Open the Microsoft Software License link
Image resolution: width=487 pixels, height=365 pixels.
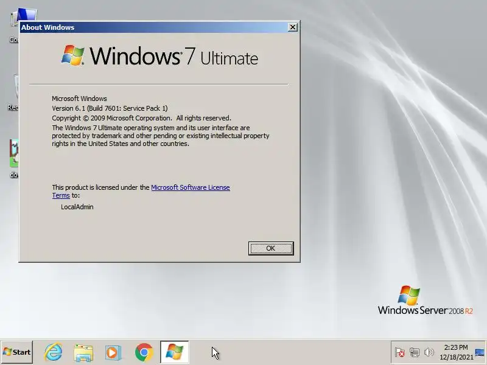190,187
